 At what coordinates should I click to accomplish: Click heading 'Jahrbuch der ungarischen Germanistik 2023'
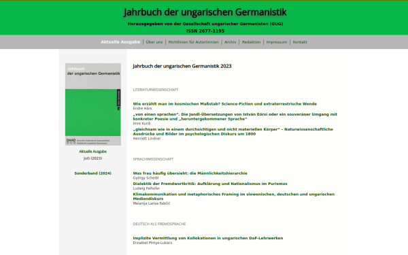[x=182, y=66]
